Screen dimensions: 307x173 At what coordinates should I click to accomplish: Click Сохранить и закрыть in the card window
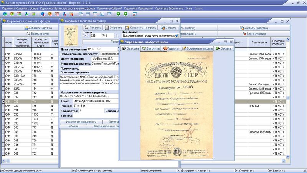point(141,28)
